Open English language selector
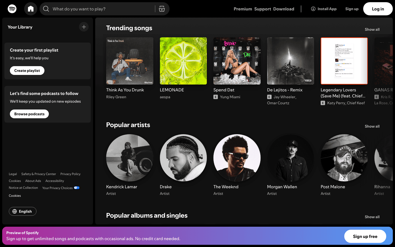Screen dimensions: 395x247 [x=22, y=211]
